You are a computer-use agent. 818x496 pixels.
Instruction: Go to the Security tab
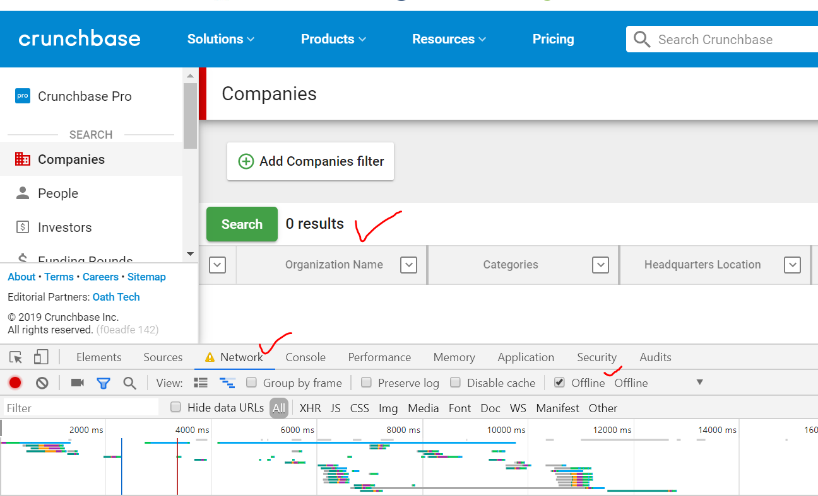point(596,357)
